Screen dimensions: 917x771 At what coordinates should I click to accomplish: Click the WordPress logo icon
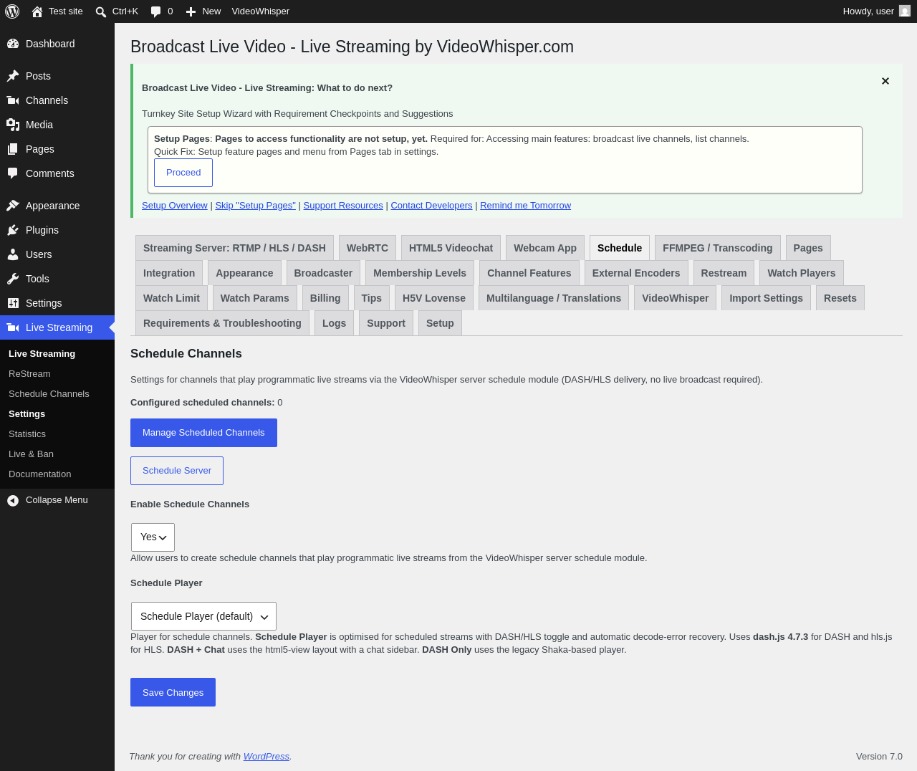point(12,11)
